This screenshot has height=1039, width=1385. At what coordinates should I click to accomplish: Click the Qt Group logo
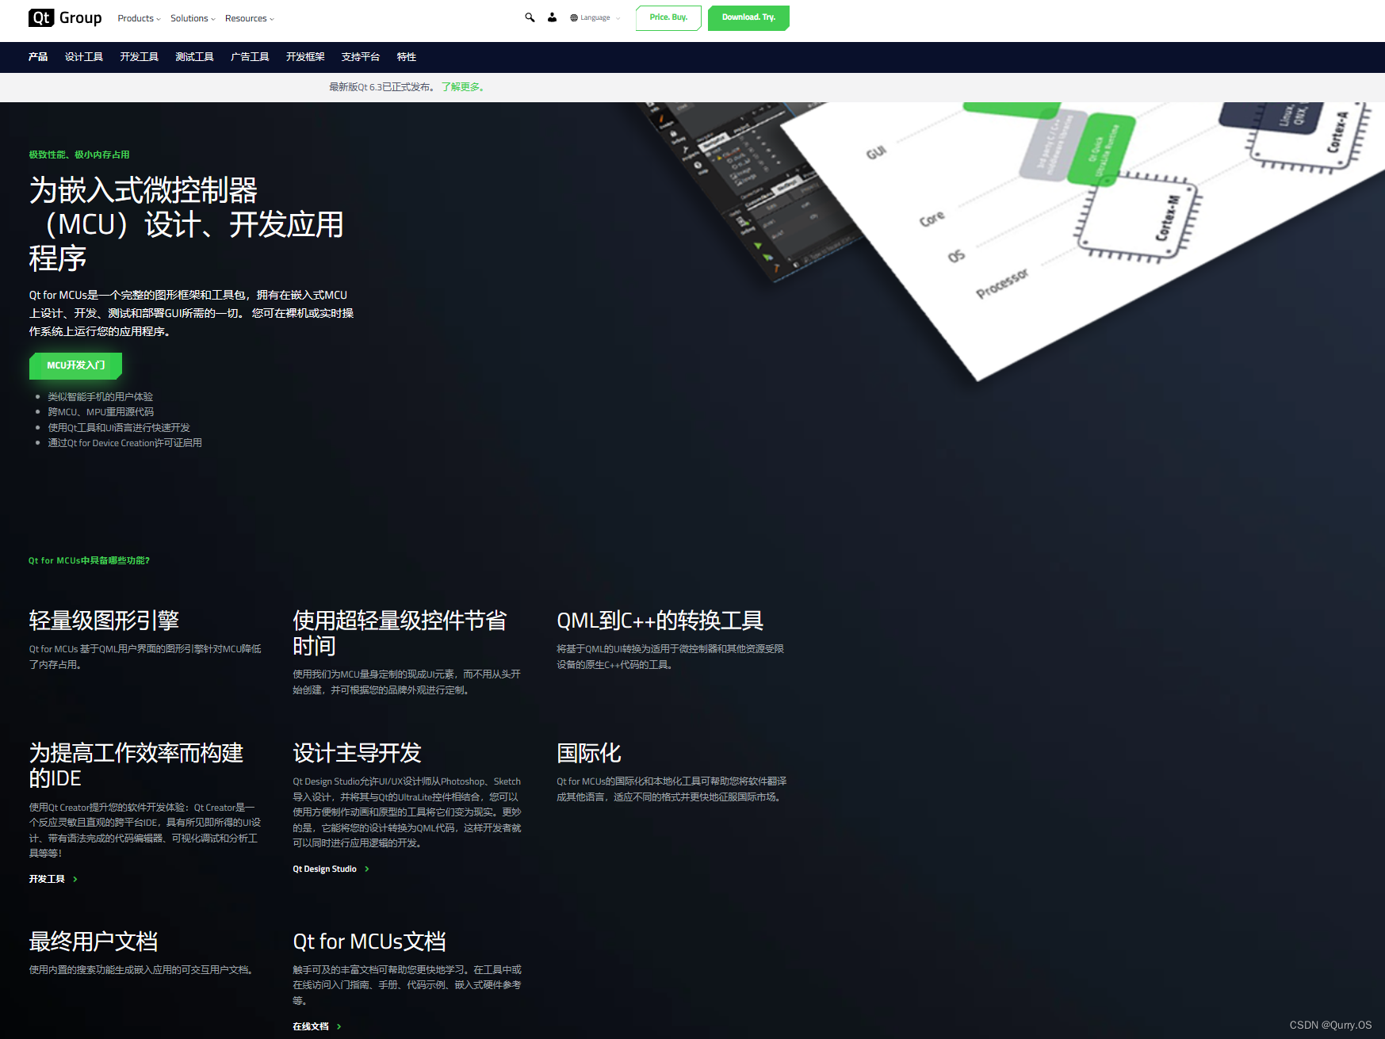[x=65, y=17]
